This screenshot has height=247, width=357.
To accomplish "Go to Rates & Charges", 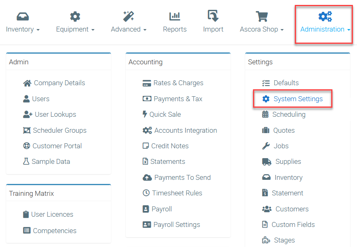I will click(178, 83).
